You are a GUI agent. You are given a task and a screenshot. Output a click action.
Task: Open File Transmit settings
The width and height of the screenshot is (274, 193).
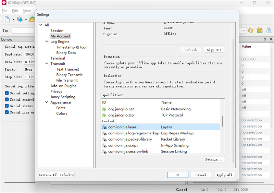[x=67, y=80]
